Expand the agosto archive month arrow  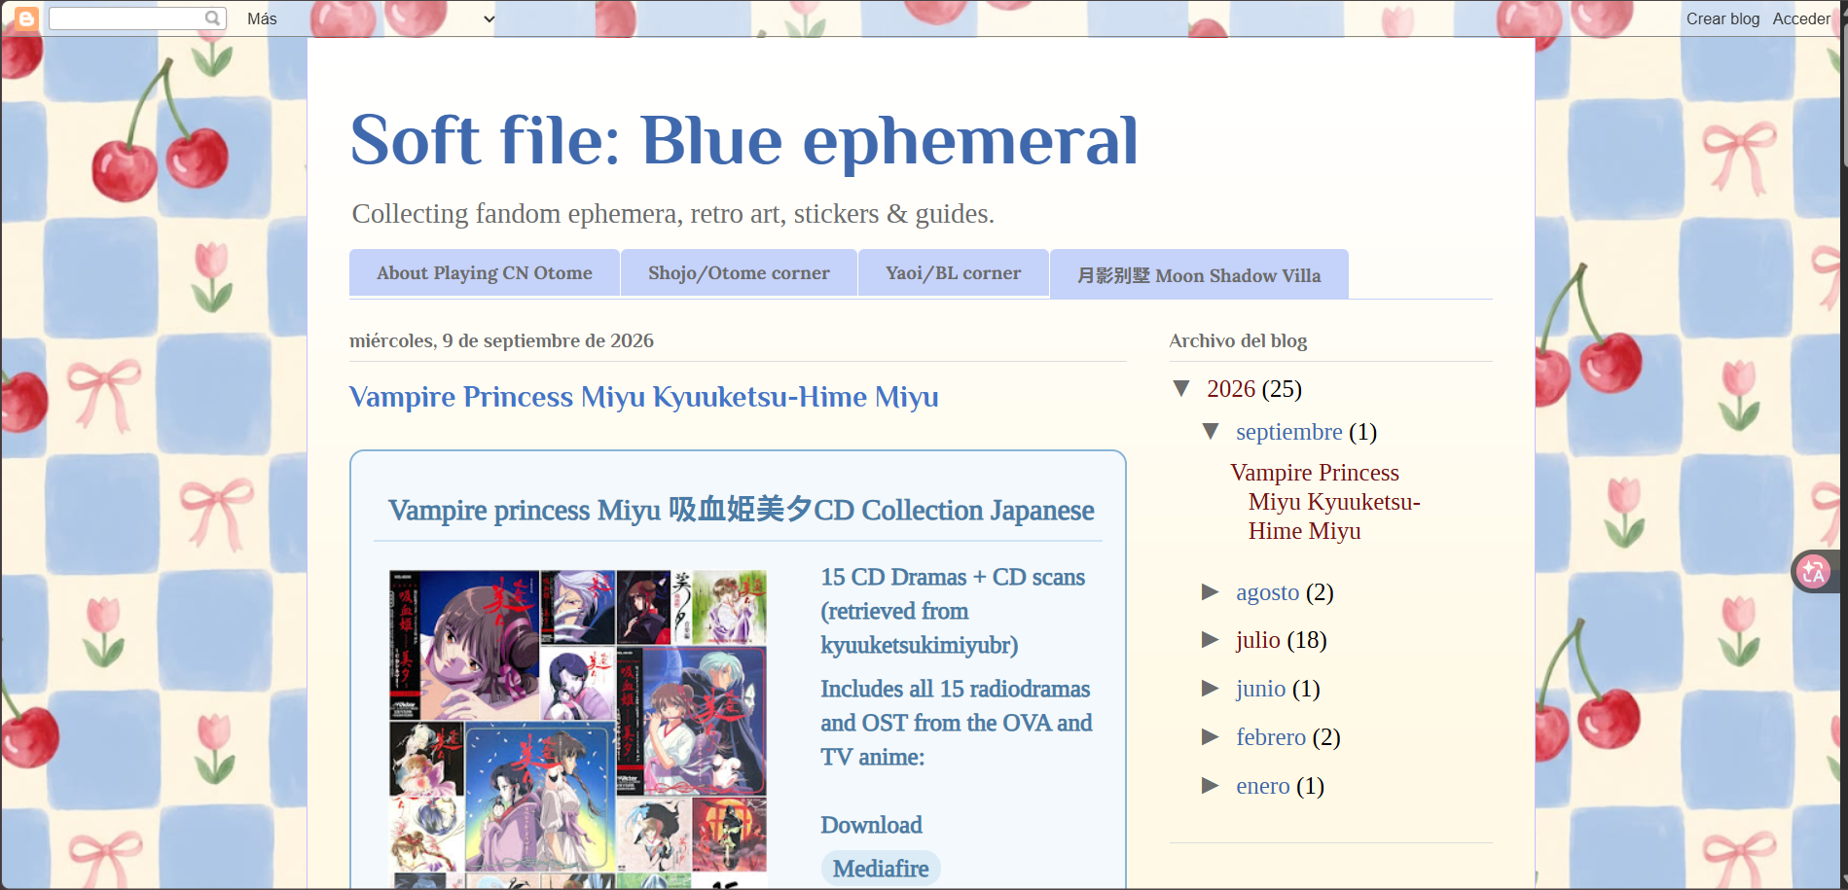[1211, 592]
